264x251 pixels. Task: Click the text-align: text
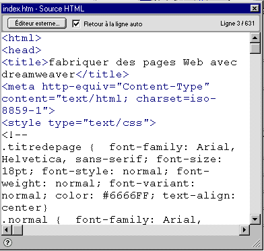(199, 196)
